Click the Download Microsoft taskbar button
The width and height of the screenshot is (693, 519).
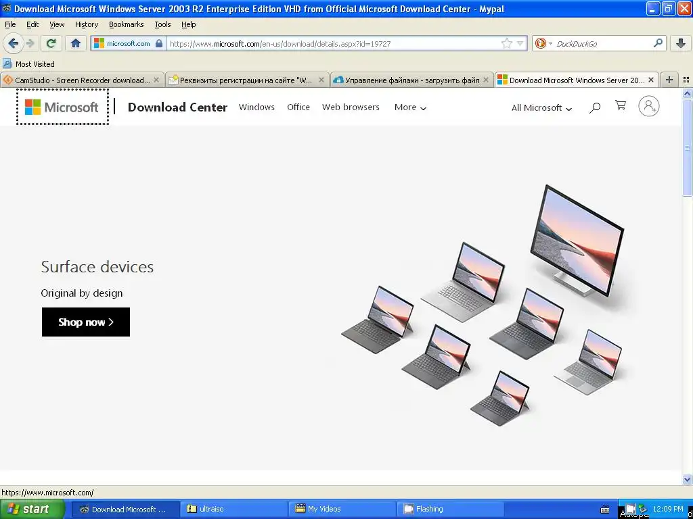(x=125, y=509)
